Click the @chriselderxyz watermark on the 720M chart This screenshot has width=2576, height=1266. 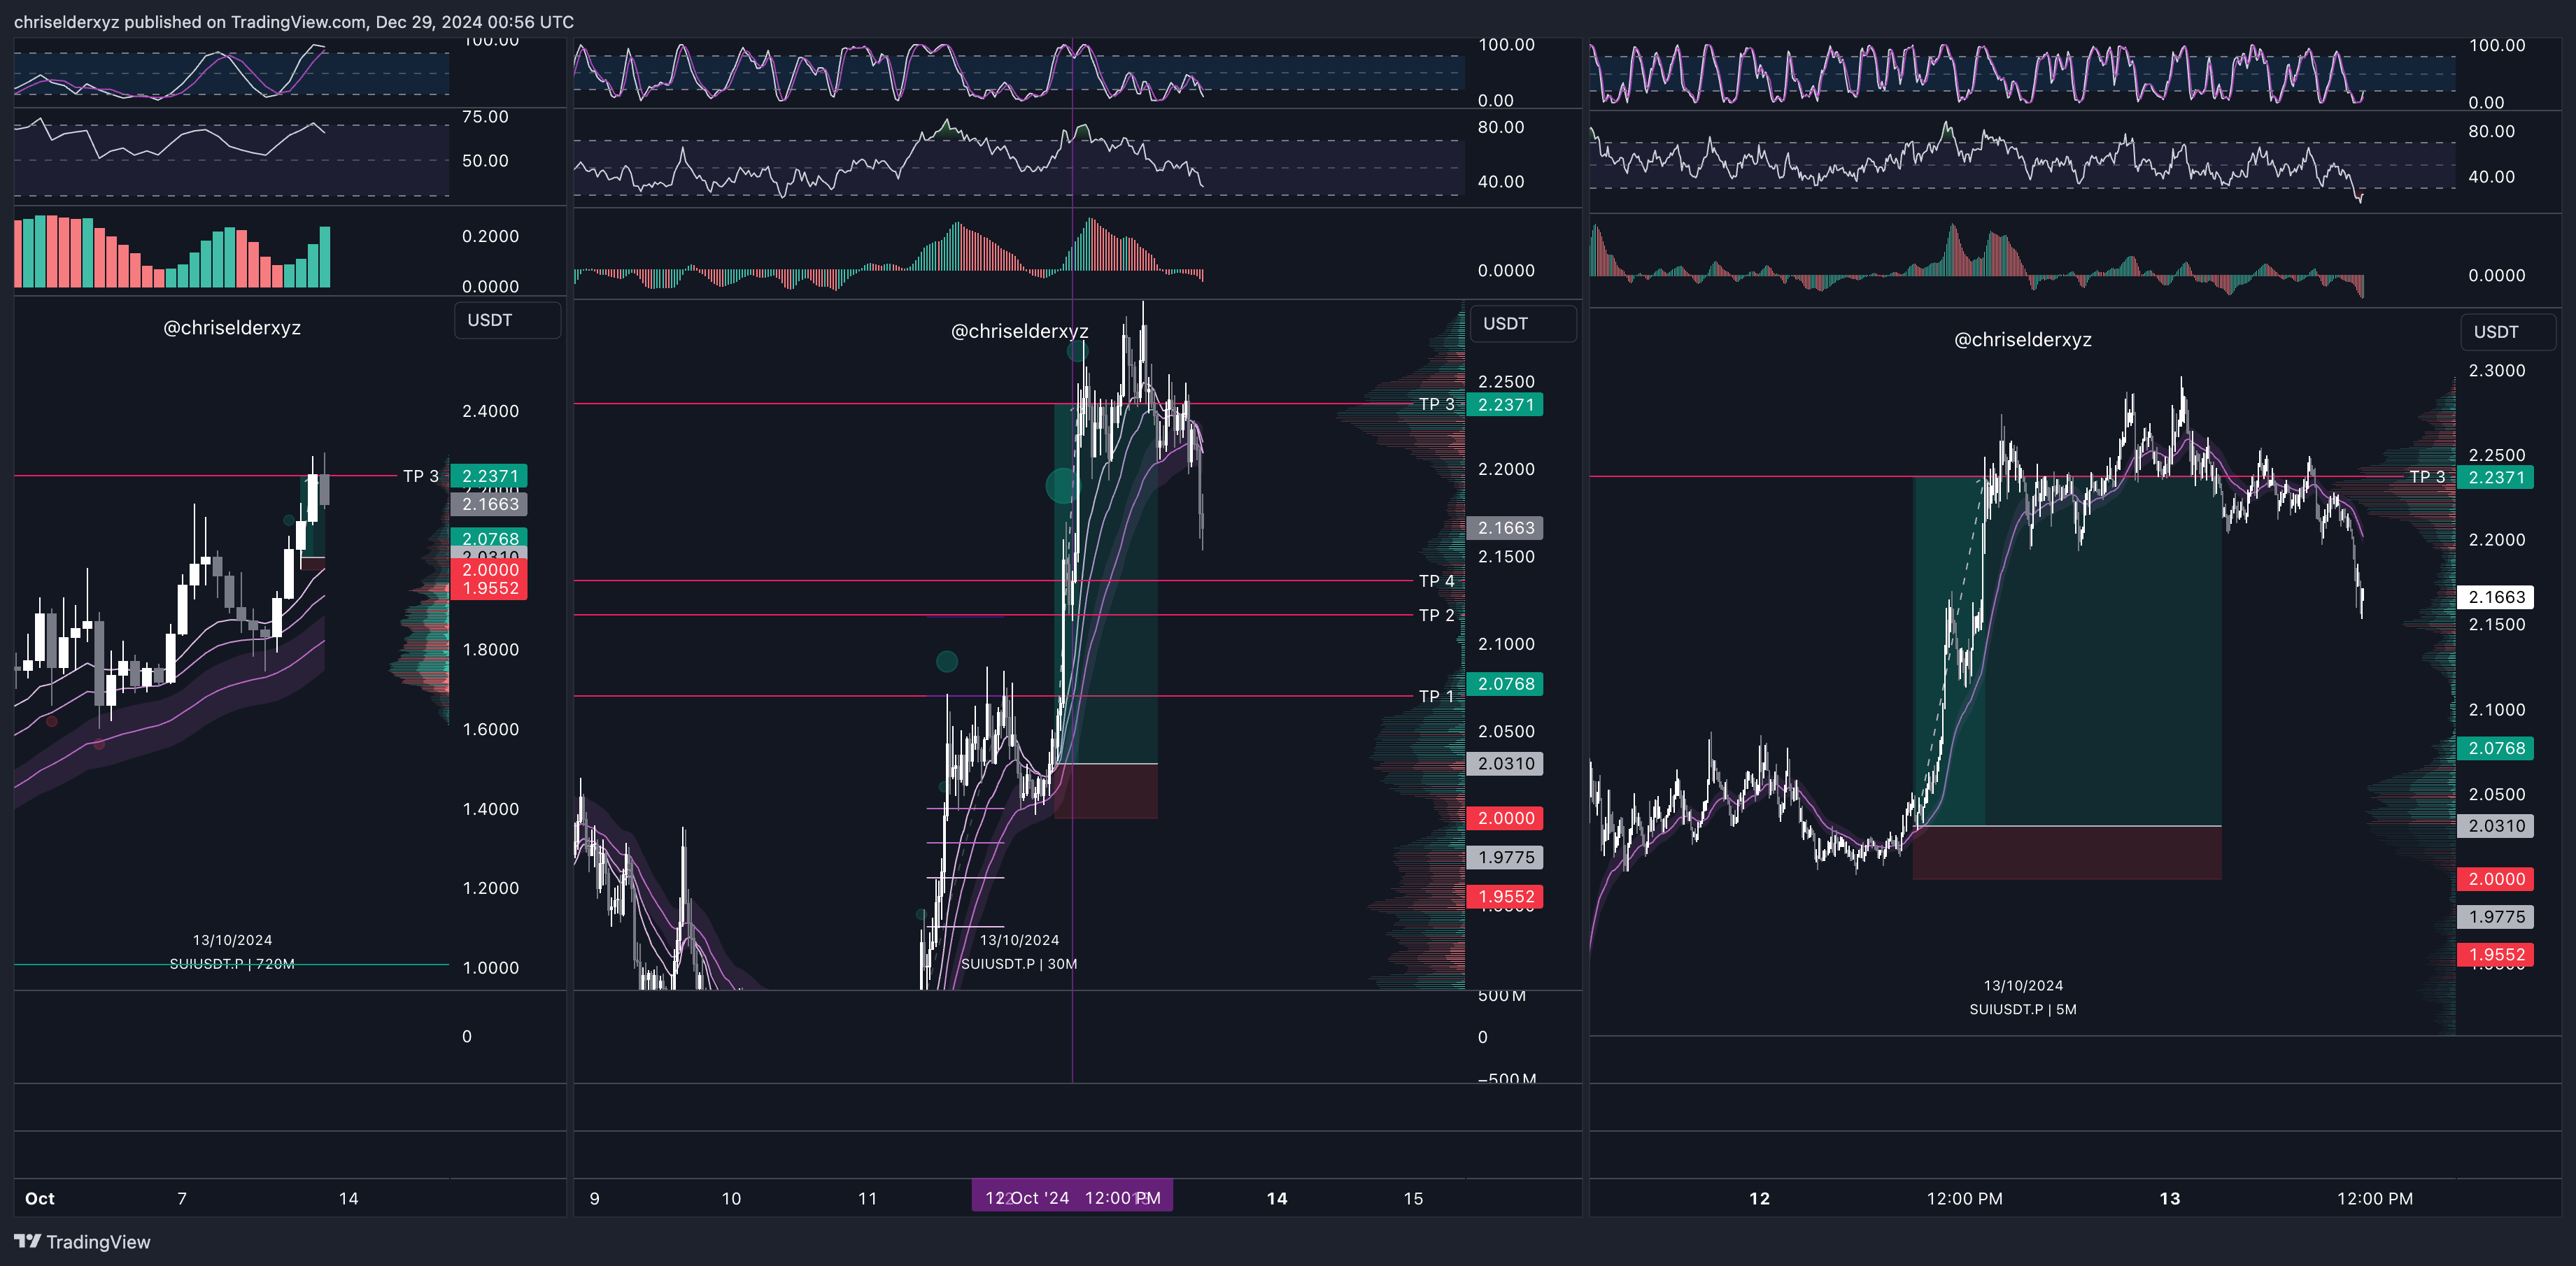pos(232,328)
